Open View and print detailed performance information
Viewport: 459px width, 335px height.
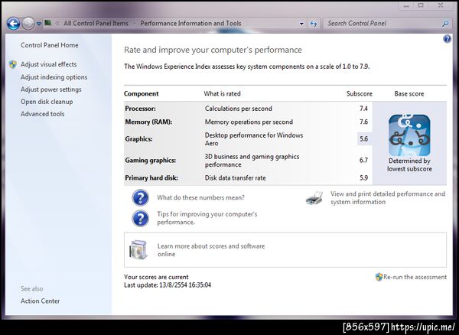point(388,198)
